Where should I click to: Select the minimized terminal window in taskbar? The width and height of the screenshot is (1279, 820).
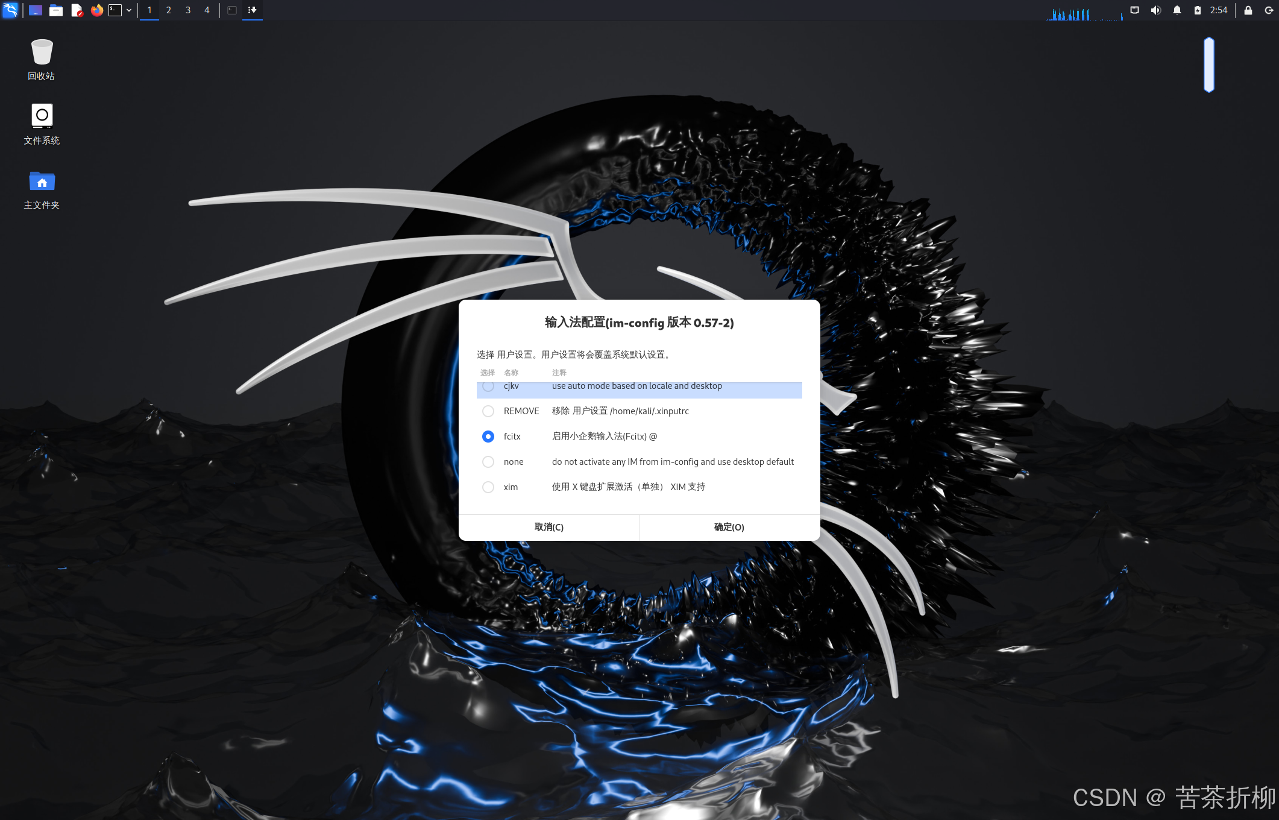232,10
